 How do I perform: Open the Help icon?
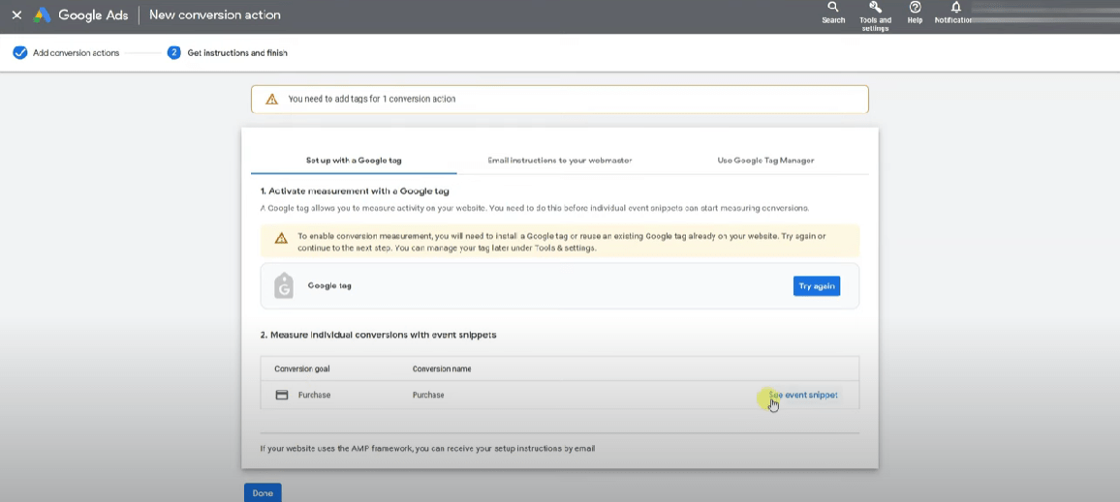click(915, 12)
